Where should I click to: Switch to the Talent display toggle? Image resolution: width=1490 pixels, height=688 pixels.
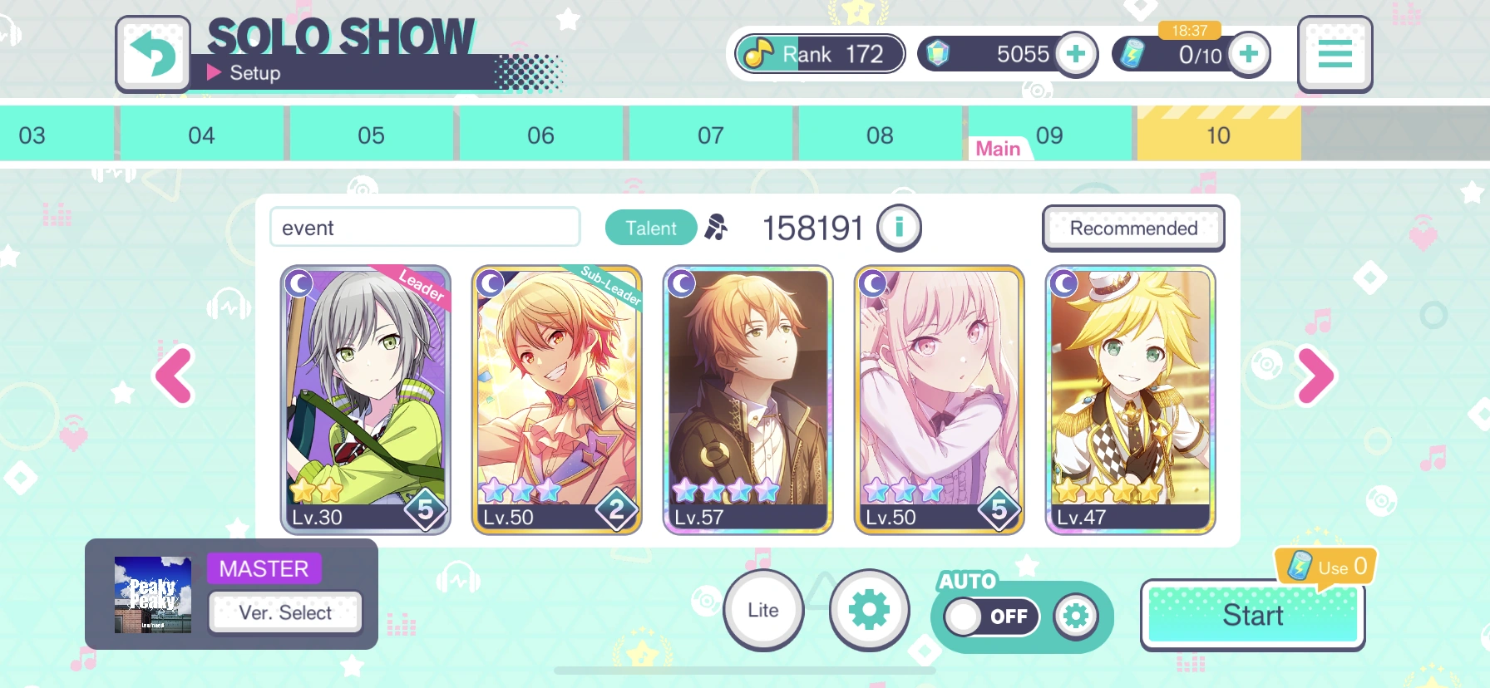pos(650,228)
